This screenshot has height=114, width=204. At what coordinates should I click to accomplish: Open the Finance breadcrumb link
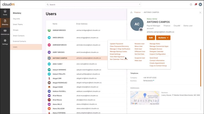pos(137,12)
